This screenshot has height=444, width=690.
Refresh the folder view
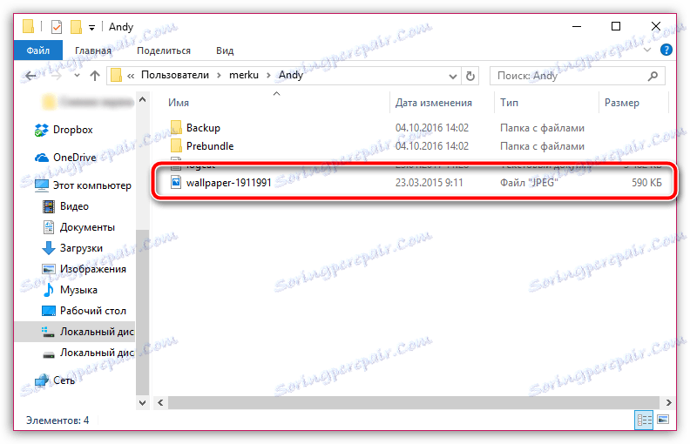(x=470, y=76)
